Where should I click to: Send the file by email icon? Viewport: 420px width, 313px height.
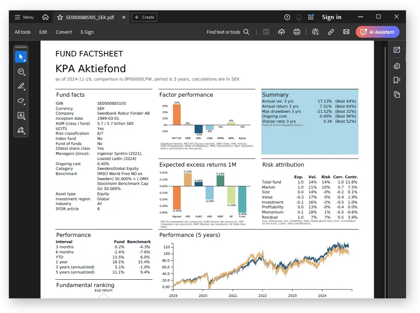click(x=346, y=32)
